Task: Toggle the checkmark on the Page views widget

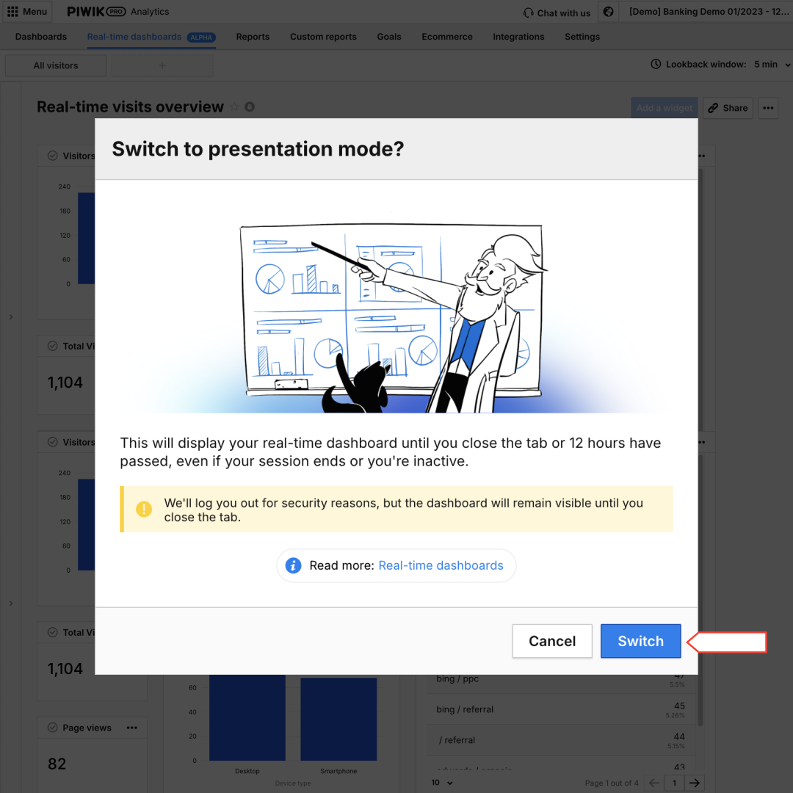Action: click(x=52, y=728)
